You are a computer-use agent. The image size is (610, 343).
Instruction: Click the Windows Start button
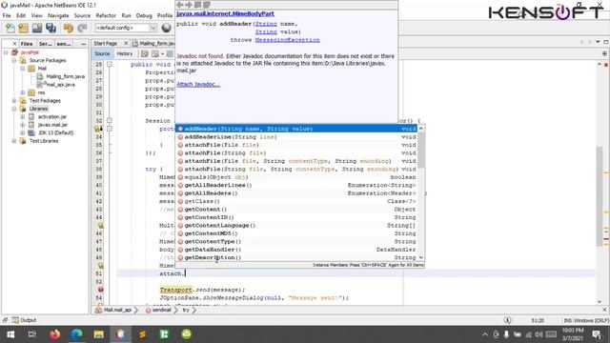tap(10, 334)
